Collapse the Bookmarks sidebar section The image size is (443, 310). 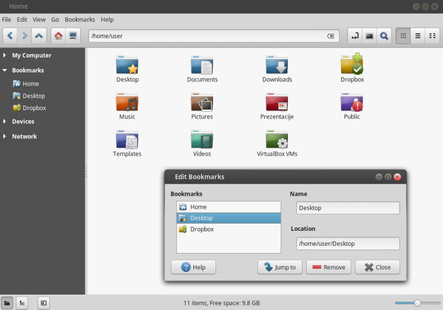pyautogui.click(x=5, y=70)
